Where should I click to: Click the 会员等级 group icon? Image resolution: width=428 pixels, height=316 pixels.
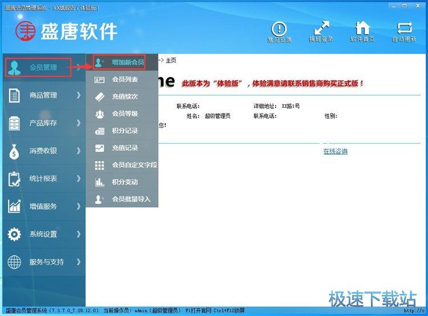point(99,114)
